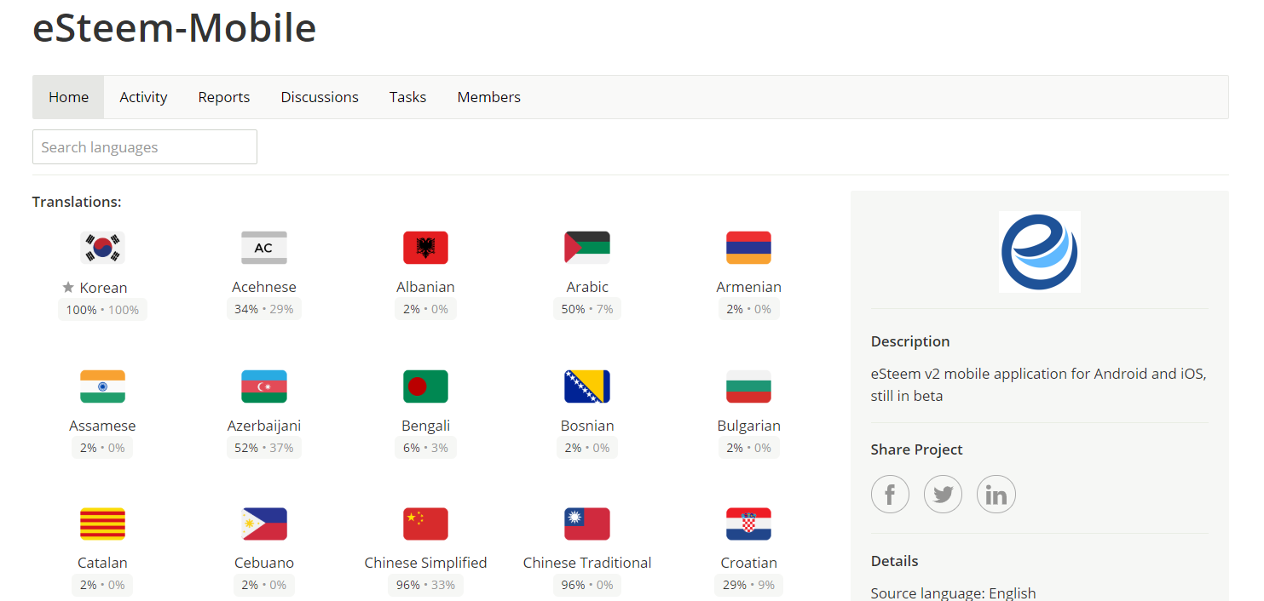Image resolution: width=1264 pixels, height=601 pixels.
Task: Open the Cebuano translation link
Action: coord(264,563)
